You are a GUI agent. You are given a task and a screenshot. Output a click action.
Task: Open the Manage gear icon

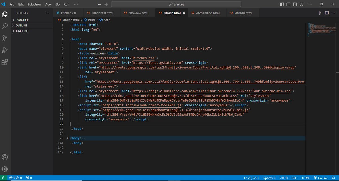coord(5,169)
